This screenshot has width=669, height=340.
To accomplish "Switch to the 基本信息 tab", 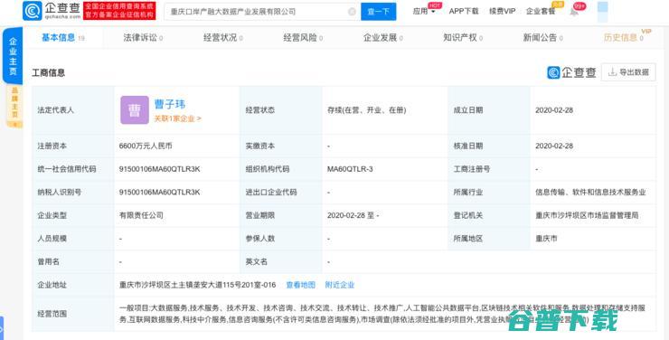I will point(62,38).
